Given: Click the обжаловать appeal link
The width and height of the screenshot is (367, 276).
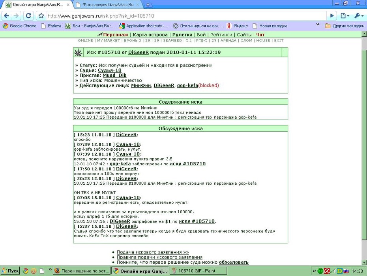Looking at the screenshot, I should pos(234,262).
